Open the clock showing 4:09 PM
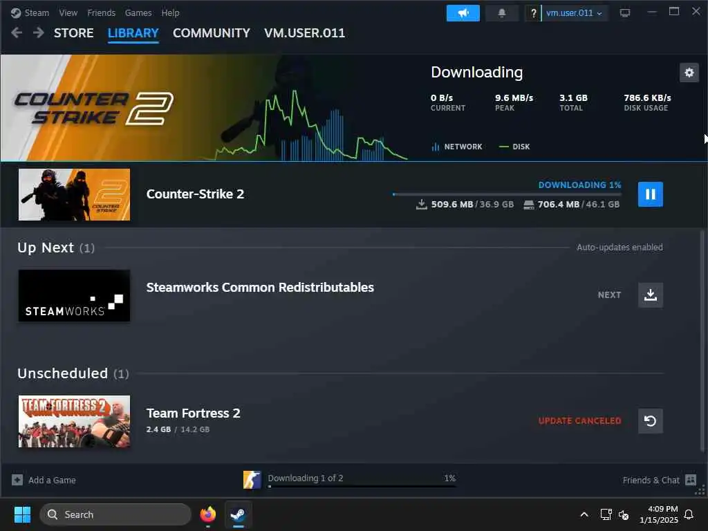The height and width of the screenshot is (531, 708). pos(659,514)
